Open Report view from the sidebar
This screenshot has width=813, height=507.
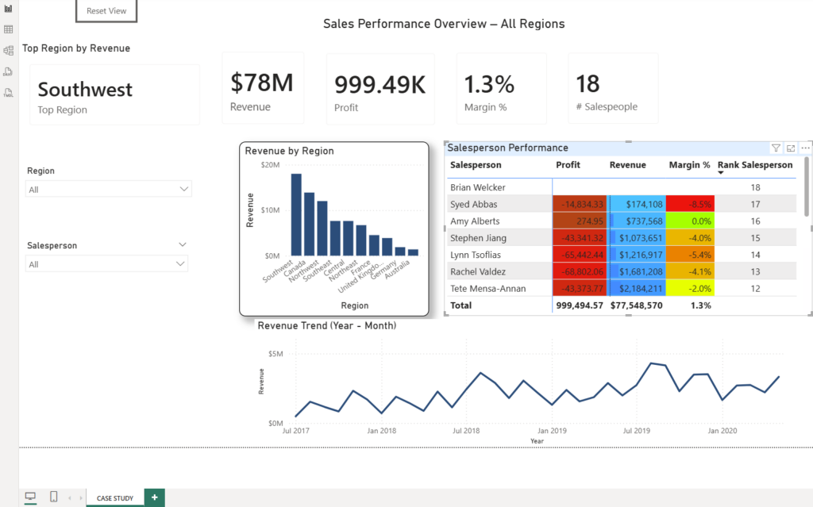click(x=8, y=8)
